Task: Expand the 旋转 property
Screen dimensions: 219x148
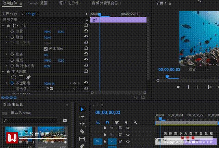Action: tap(6, 54)
